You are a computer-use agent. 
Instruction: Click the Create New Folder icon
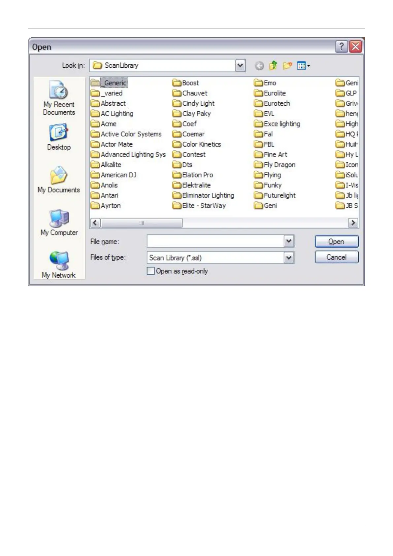pyautogui.click(x=287, y=66)
